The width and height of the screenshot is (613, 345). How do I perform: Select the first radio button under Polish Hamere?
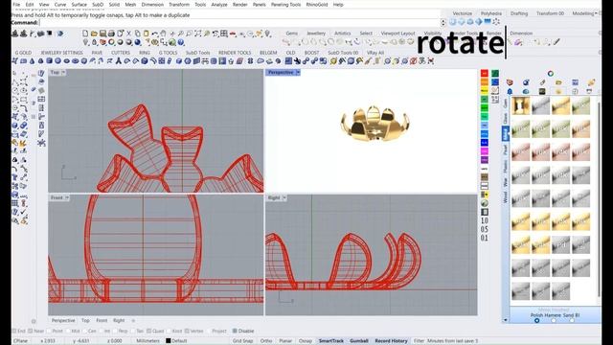536,320
